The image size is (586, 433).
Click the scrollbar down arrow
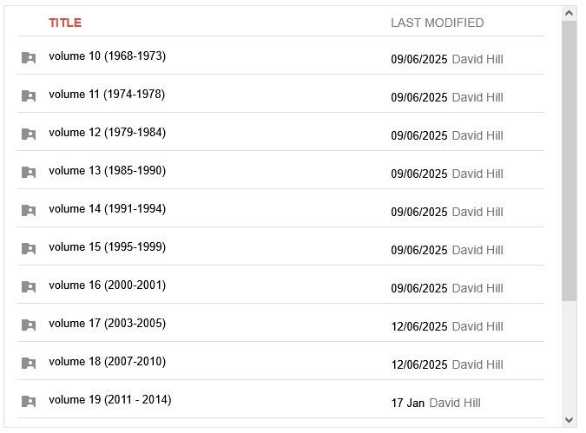tap(570, 420)
